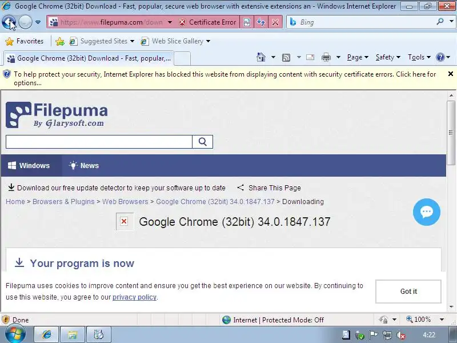Accept cookies with Got it button
457x343 pixels.
point(408,292)
